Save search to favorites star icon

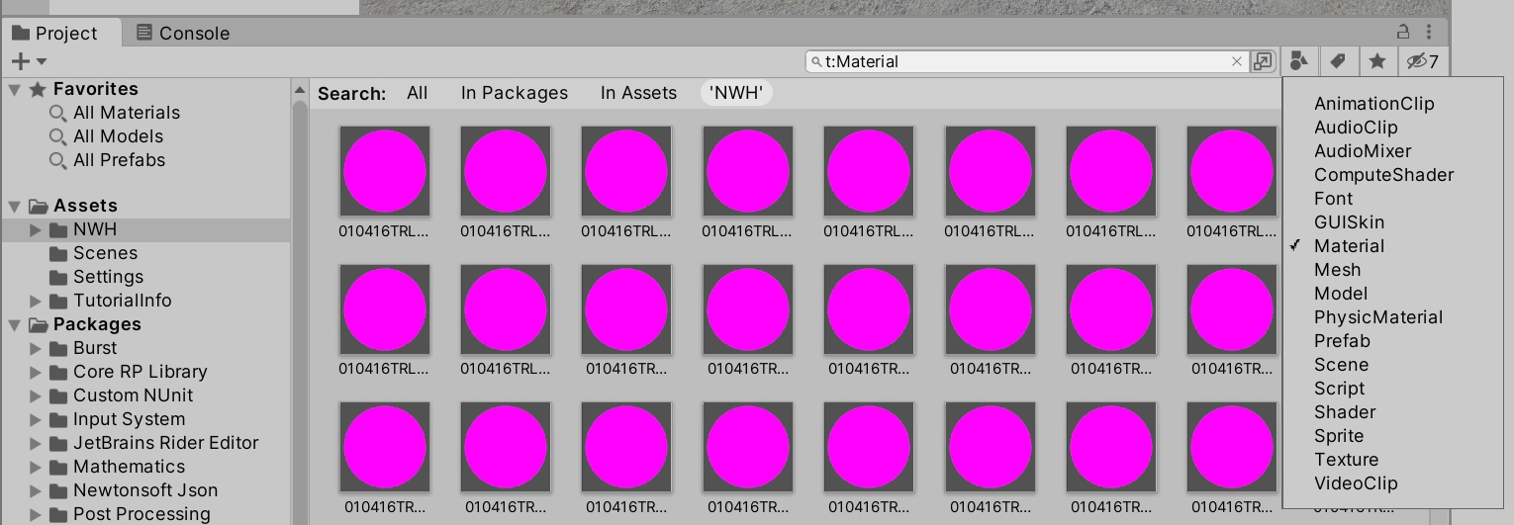coord(1376,61)
